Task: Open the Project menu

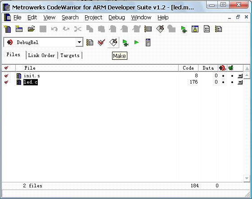Action: 94,18
